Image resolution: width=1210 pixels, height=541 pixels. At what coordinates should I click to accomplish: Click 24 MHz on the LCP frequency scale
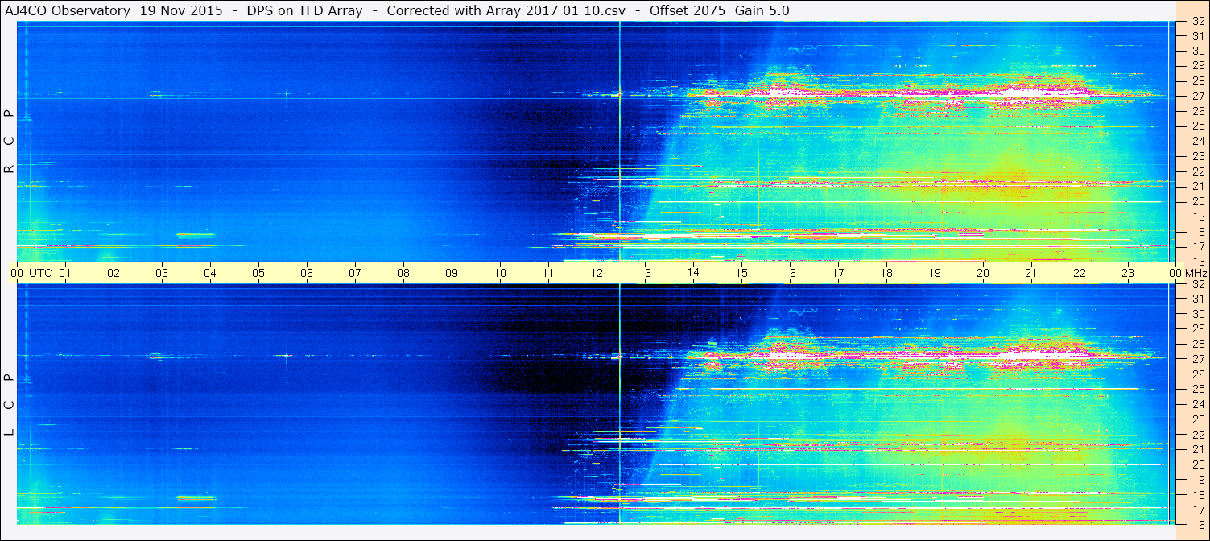coord(1198,404)
